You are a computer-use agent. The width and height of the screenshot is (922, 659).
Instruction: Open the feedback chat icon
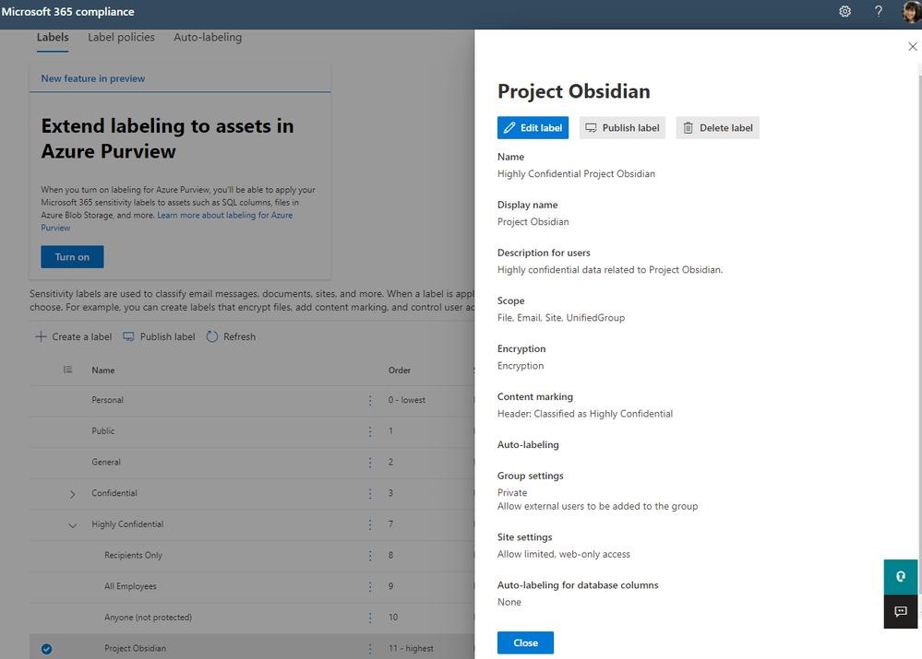click(x=900, y=611)
